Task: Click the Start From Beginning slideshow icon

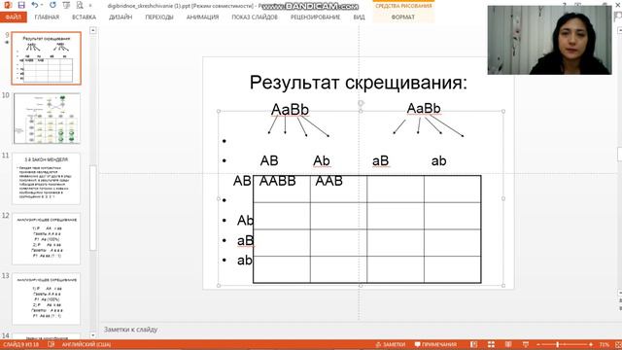Action: (x=66, y=5)
